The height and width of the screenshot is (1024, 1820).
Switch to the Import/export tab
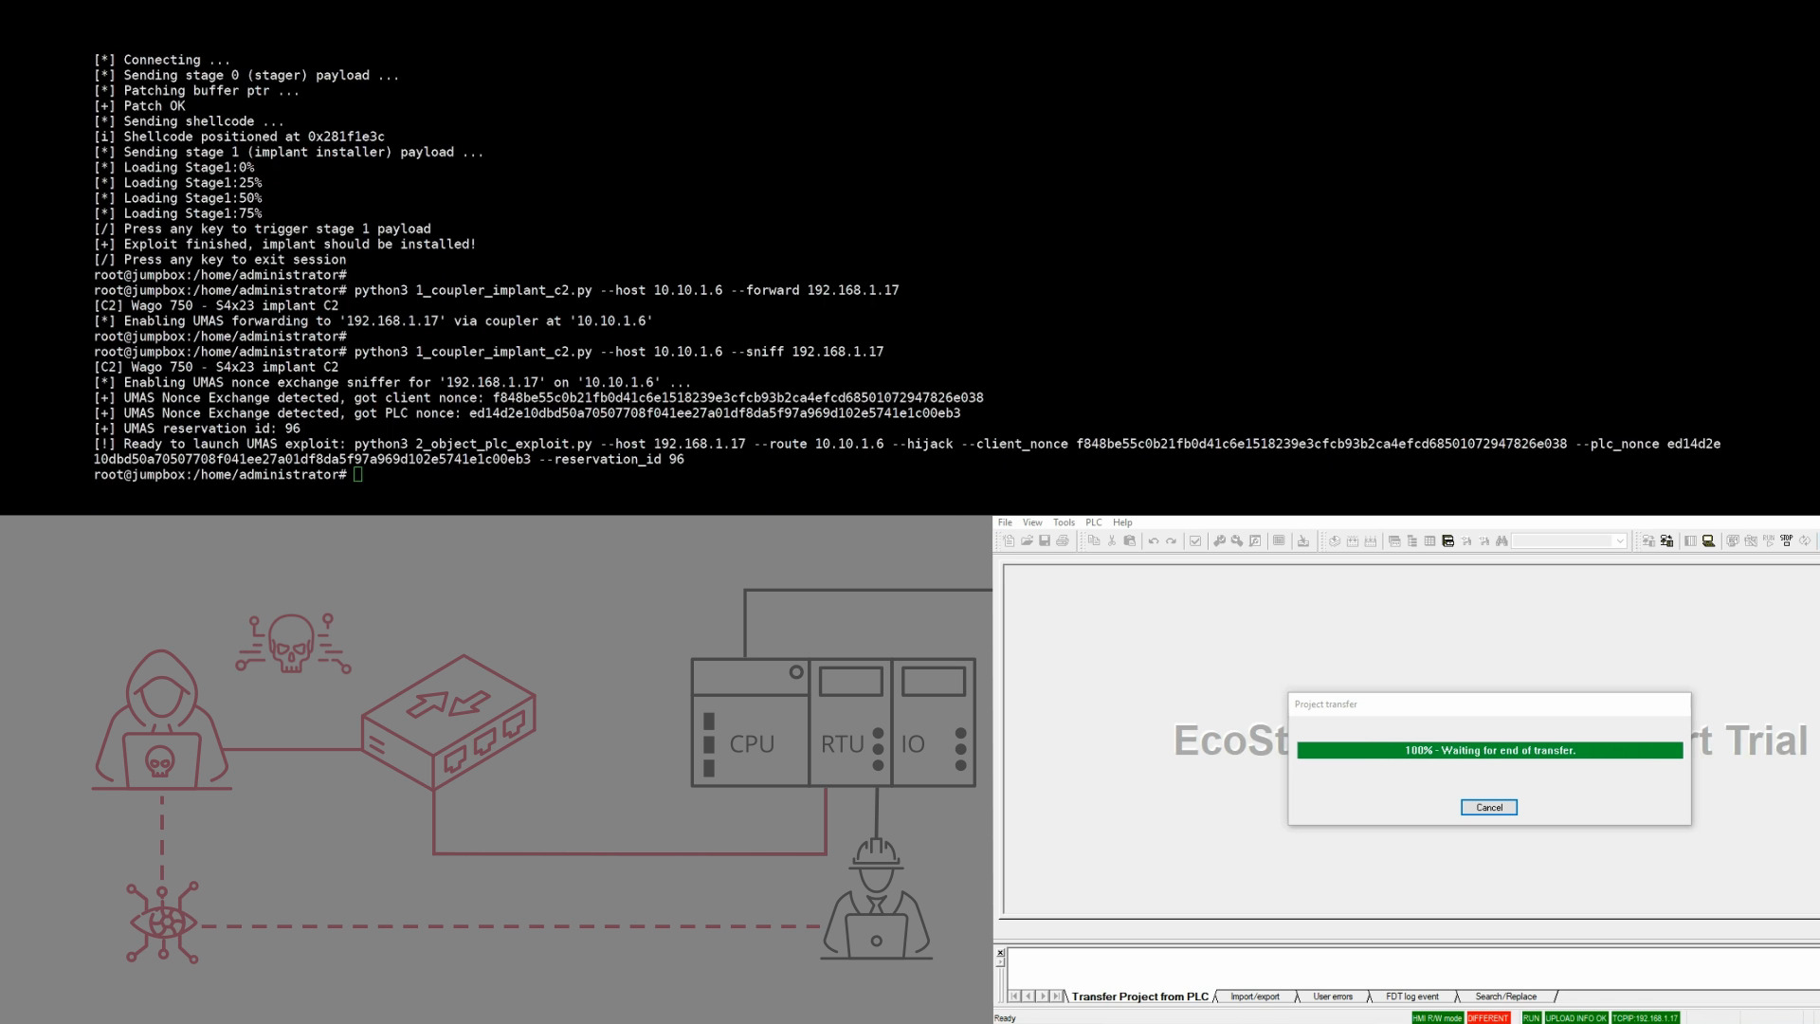1255,997
